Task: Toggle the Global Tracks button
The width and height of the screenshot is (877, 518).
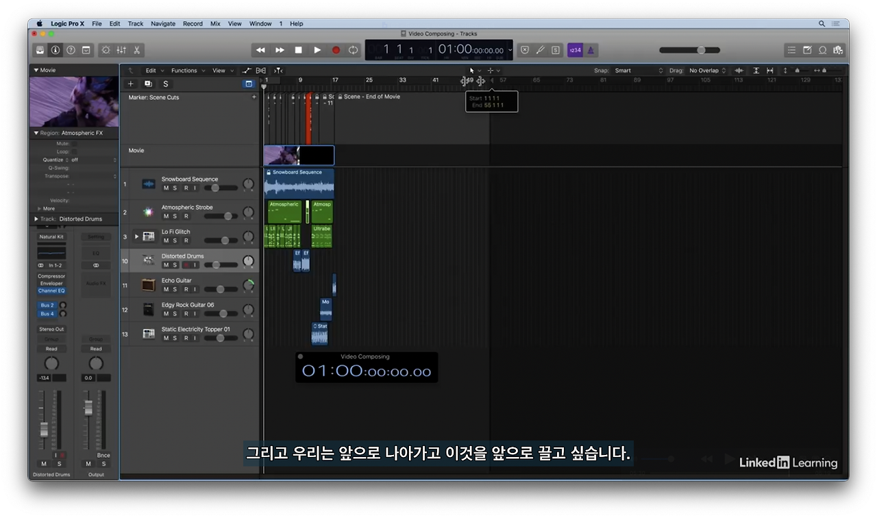Action: [249, 84]
